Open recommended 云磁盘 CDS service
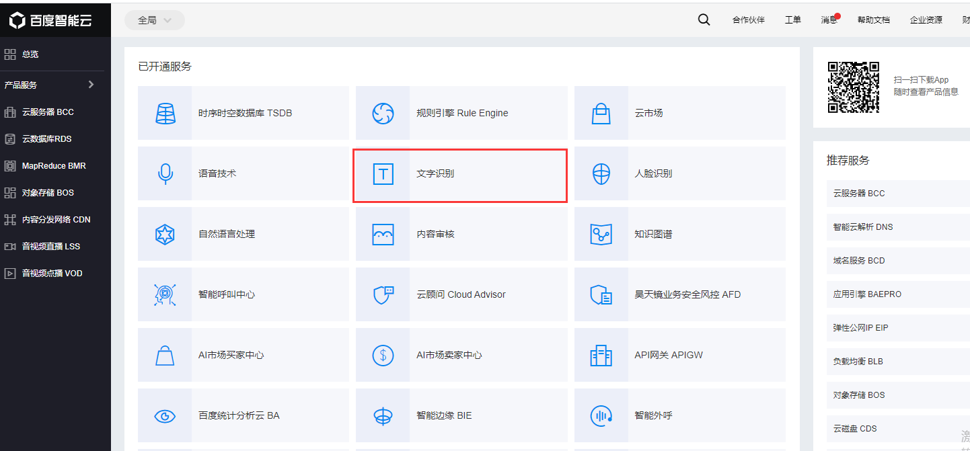 click(898, 428)
